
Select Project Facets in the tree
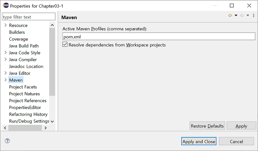coord(23,87)
